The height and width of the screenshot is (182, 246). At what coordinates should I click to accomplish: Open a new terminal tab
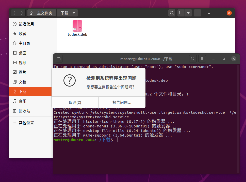[x=59, y=59]
